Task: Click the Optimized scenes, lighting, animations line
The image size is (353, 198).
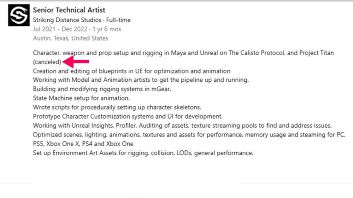Action: [188, 135]
